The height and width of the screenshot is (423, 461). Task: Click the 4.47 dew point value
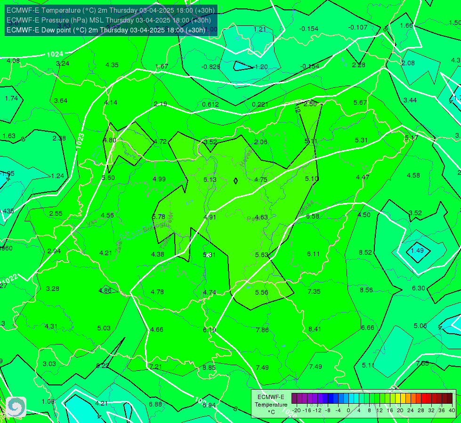tap(363, 177)
